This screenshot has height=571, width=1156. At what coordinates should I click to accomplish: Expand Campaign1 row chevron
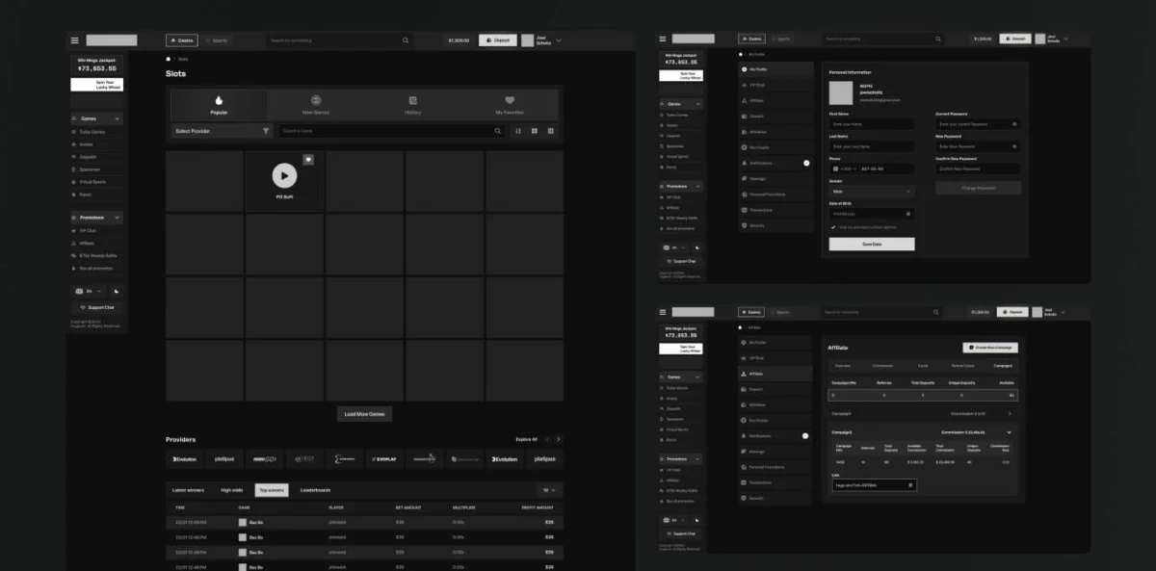1010,413
